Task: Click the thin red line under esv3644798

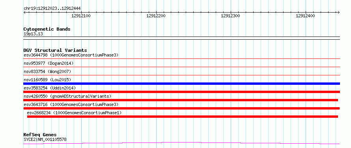Action: [181, 59]
